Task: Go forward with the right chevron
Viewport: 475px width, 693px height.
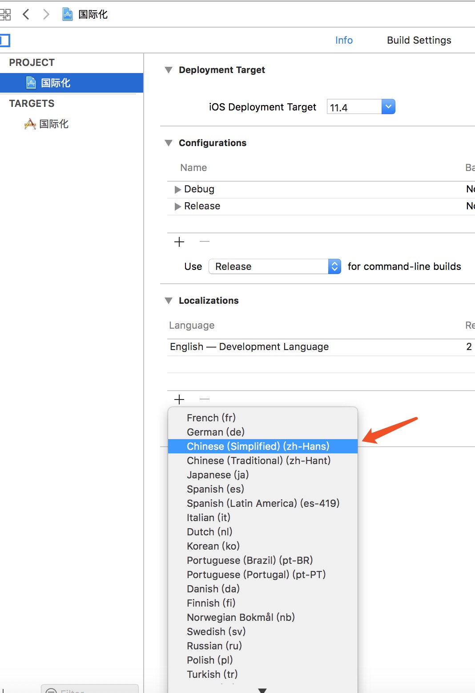Action: (46, 15)
